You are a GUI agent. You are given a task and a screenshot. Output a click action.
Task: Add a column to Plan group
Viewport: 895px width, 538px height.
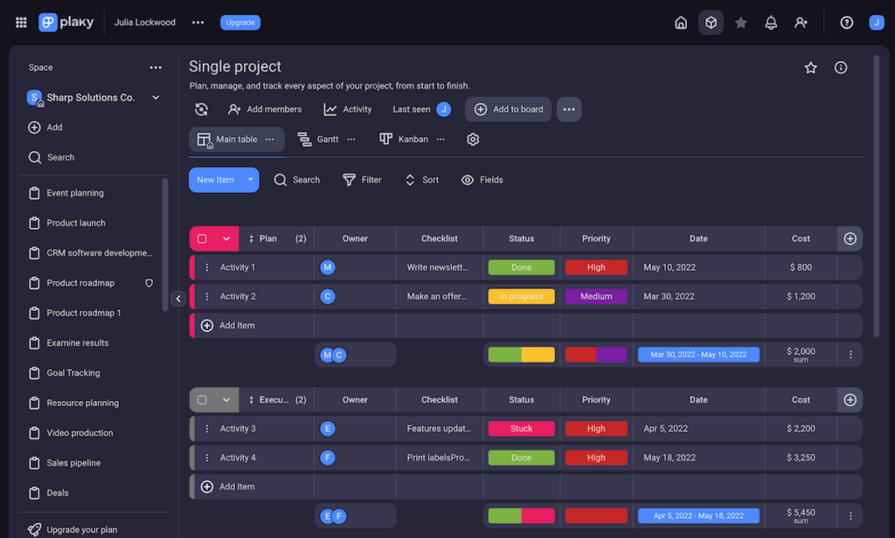(850, 238)
